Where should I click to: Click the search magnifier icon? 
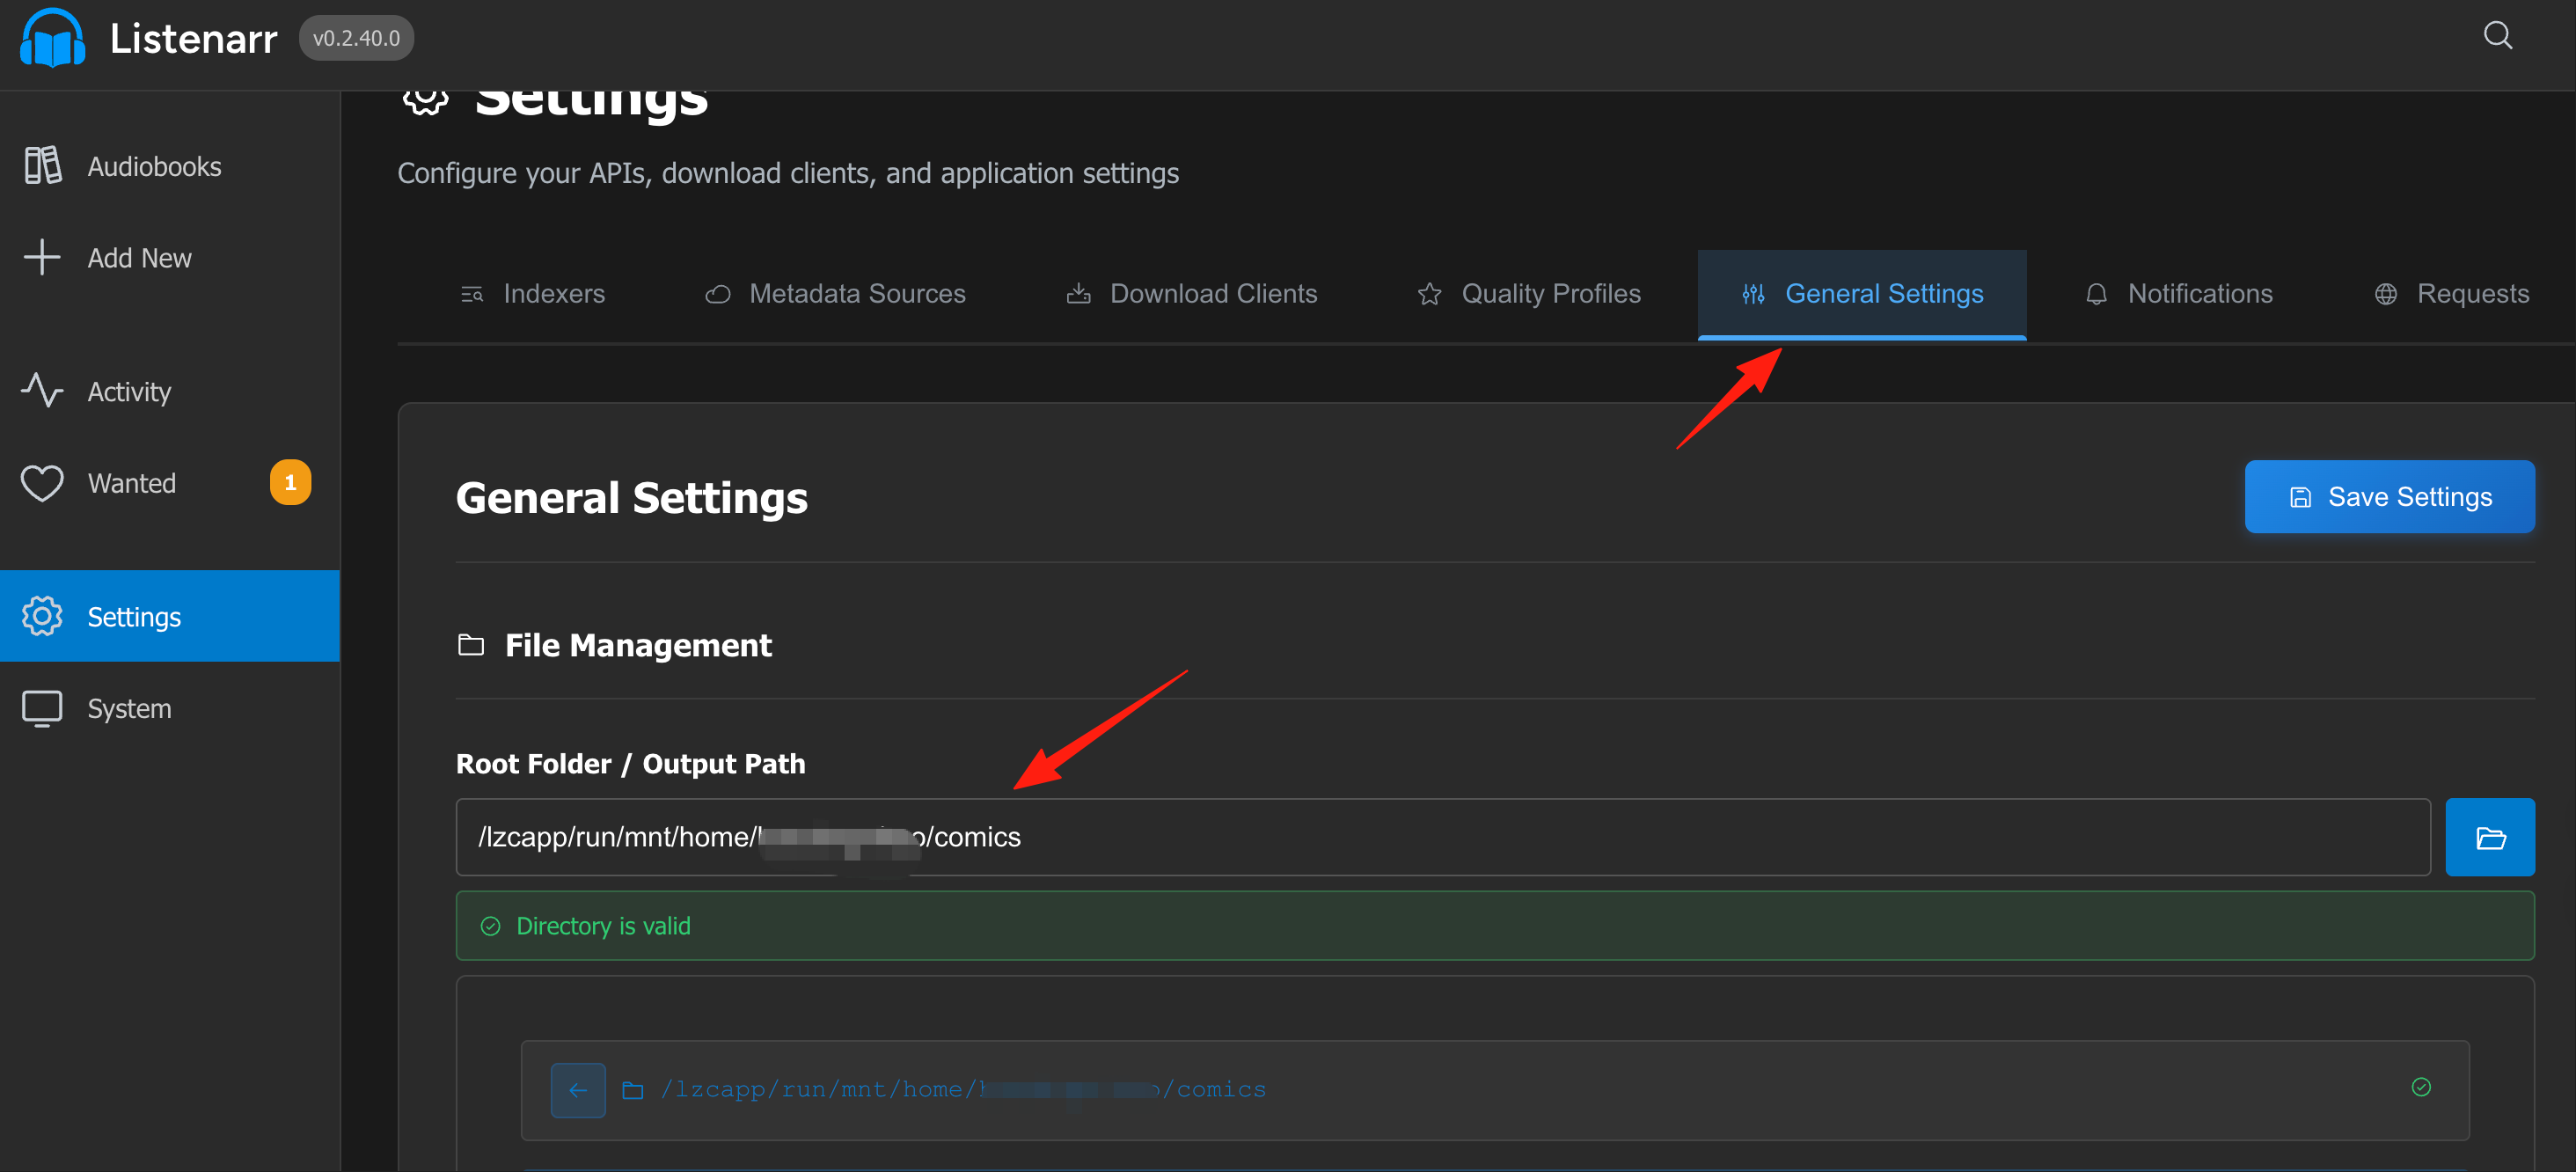[x=2497, y=36]
